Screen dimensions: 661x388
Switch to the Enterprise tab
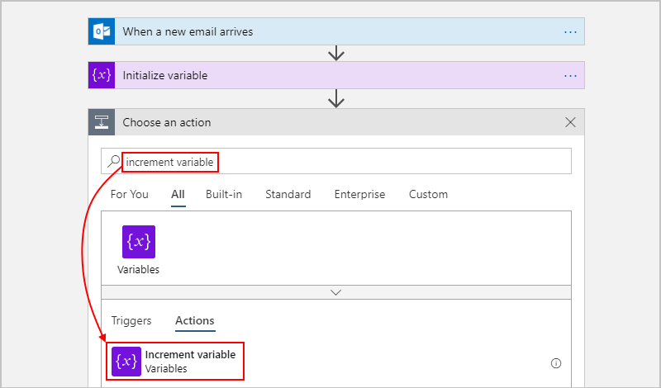[x=359, y=195]
